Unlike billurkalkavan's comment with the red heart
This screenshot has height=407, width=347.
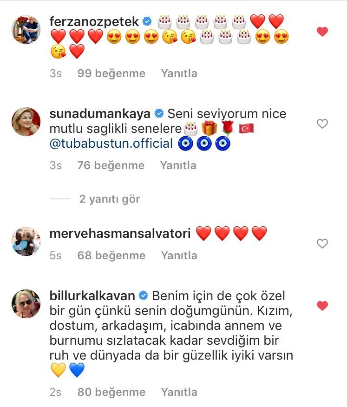(322, 306)
